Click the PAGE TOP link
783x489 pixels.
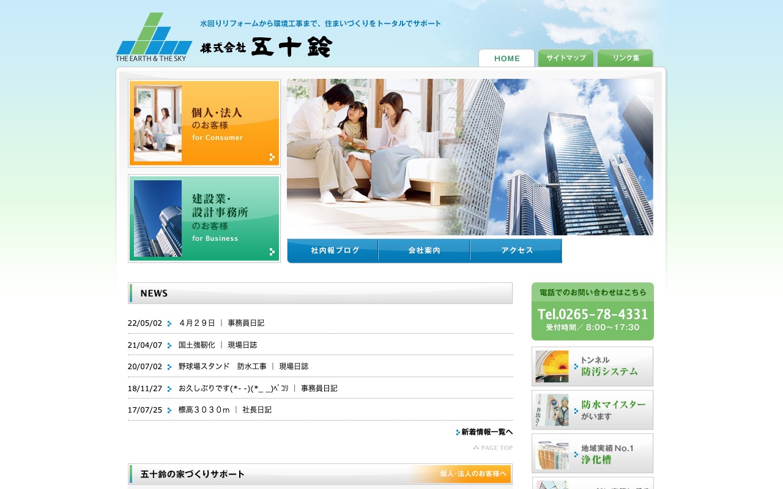click(x=493, y=448)
